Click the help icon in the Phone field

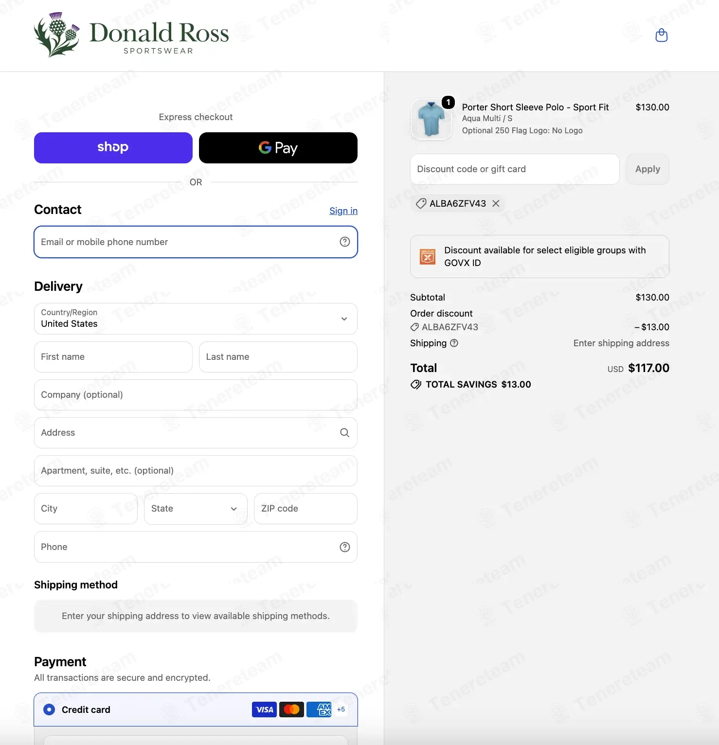tap(345, 547)
